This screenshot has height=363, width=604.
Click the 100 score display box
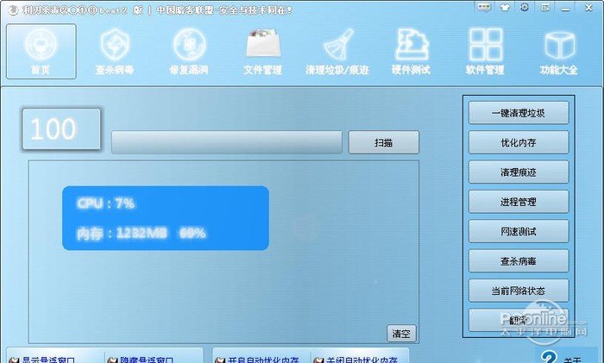tap(61, 129)
